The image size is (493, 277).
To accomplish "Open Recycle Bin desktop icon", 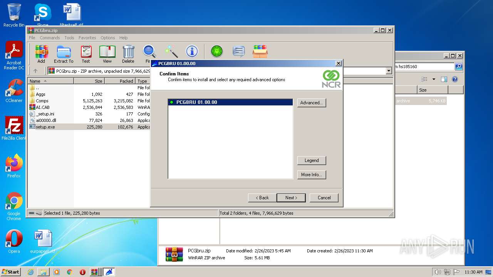I will 14,15.
